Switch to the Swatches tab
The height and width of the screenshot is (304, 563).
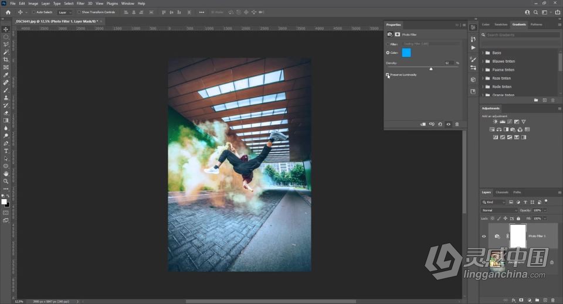coord(501,25)
